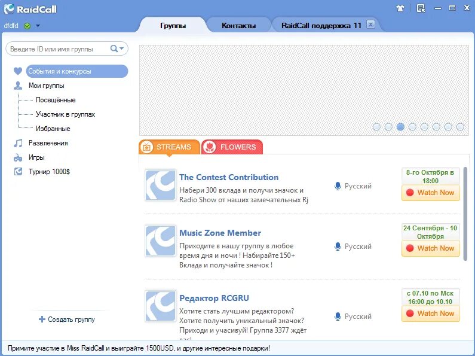Image resolution: width=475 pixels, height=356 pixels.
Task: Open the skin T-shirt icon
Action: (x=400, y=8)
